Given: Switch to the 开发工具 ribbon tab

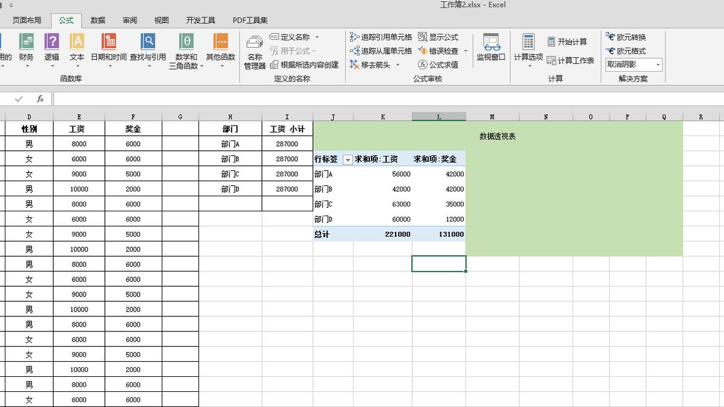Looking at the screenshot, I should (x=200, y=19).
